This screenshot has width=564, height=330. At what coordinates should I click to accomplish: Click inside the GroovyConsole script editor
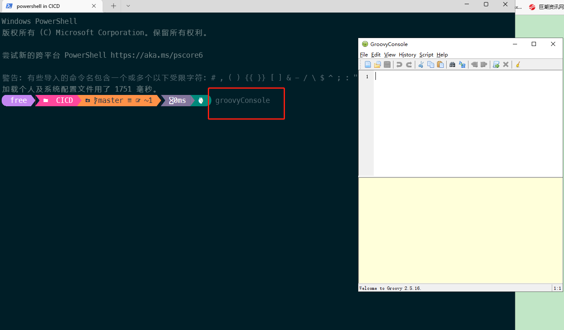click(468, 123)
